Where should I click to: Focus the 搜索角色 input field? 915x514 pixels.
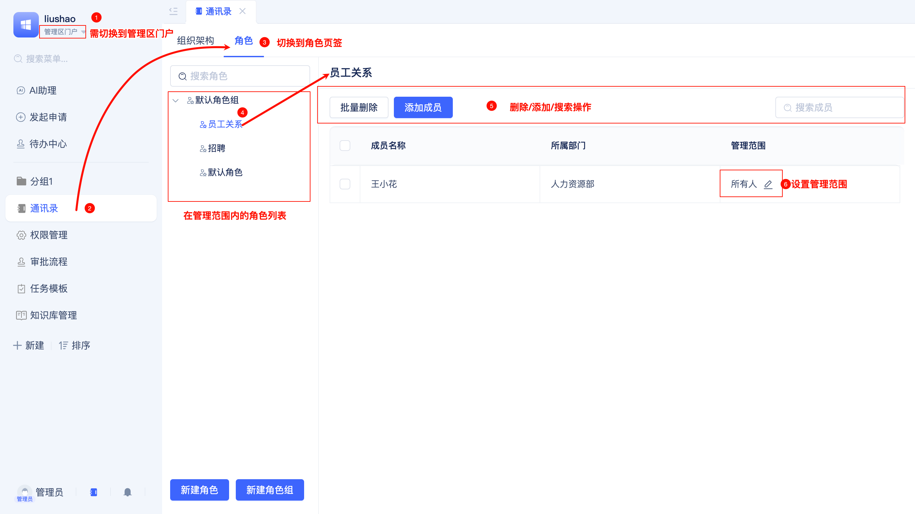point(240,76)
